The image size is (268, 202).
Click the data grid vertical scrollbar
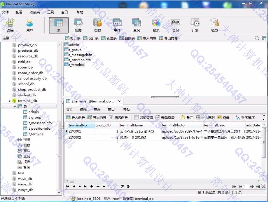pyautogui.click(x=264, y=143)
